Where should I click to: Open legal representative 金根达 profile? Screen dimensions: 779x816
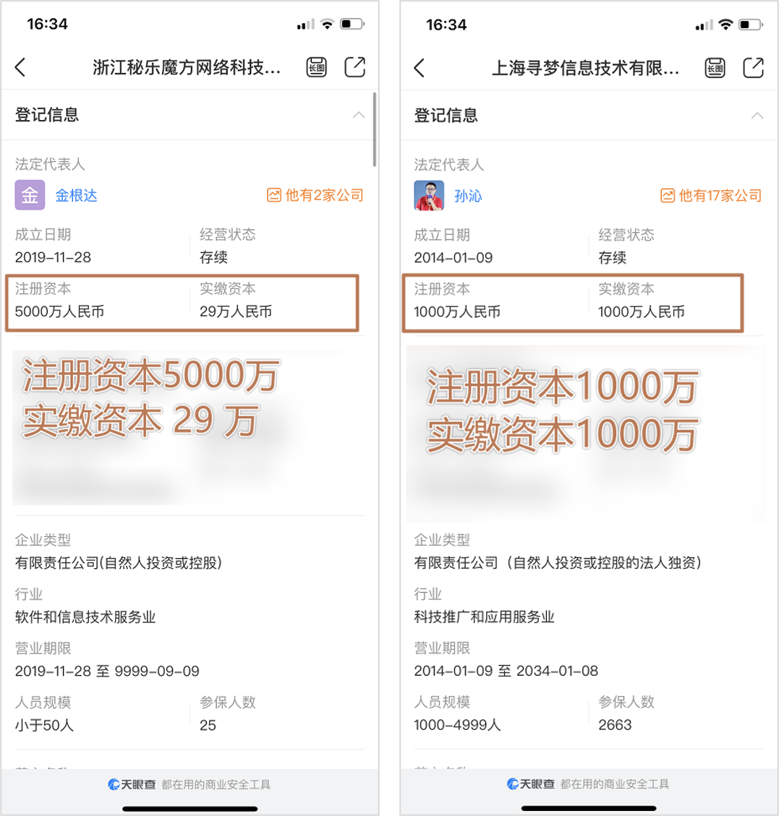coord(76,196)
